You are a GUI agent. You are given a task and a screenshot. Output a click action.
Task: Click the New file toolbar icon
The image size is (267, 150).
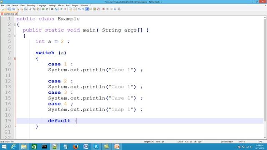point(3,9)
